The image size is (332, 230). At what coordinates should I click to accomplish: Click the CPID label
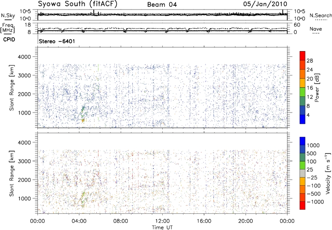tap(9, 39)
